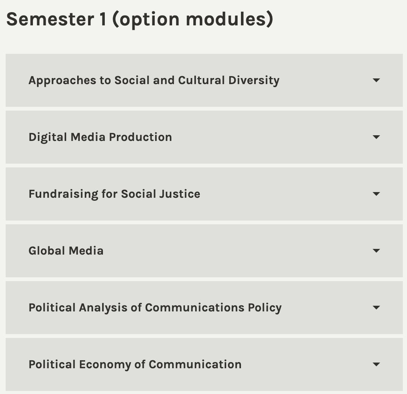Click the arrow icon beside Approaches to Social and Cultural Diversity

376,80
